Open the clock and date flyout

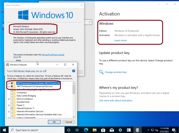tap(164, 130)
